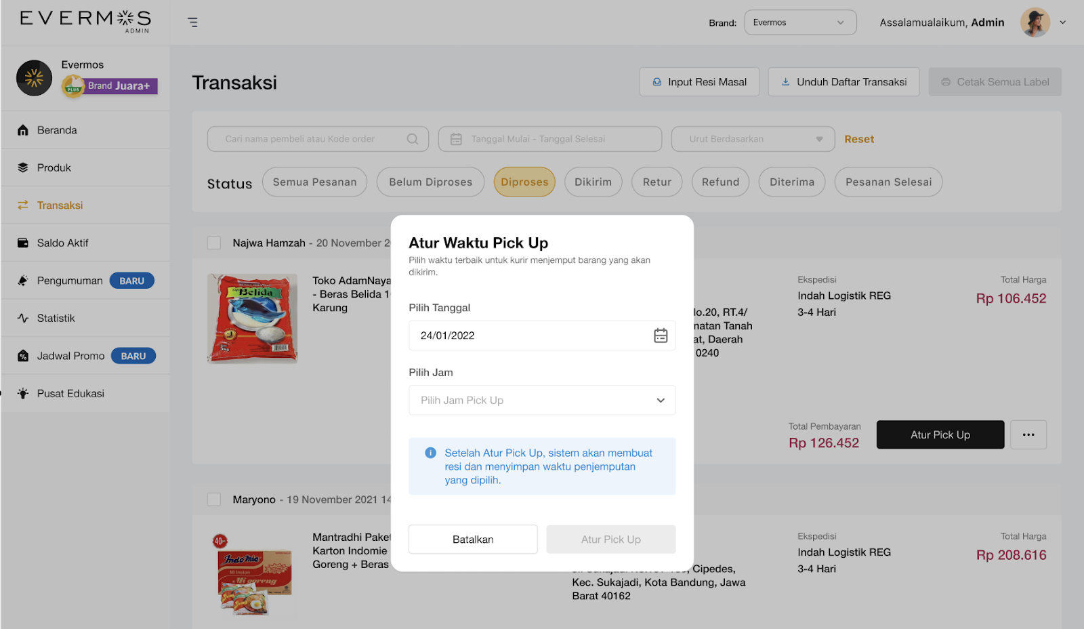The height and width of the screenshot is (629, 1084).
Task: Open the Beranda home icon in sidebar
Action: (23, 129)
